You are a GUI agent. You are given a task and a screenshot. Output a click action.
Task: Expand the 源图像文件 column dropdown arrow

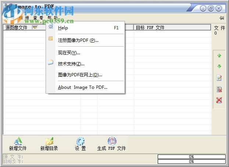tap(35, 27)
